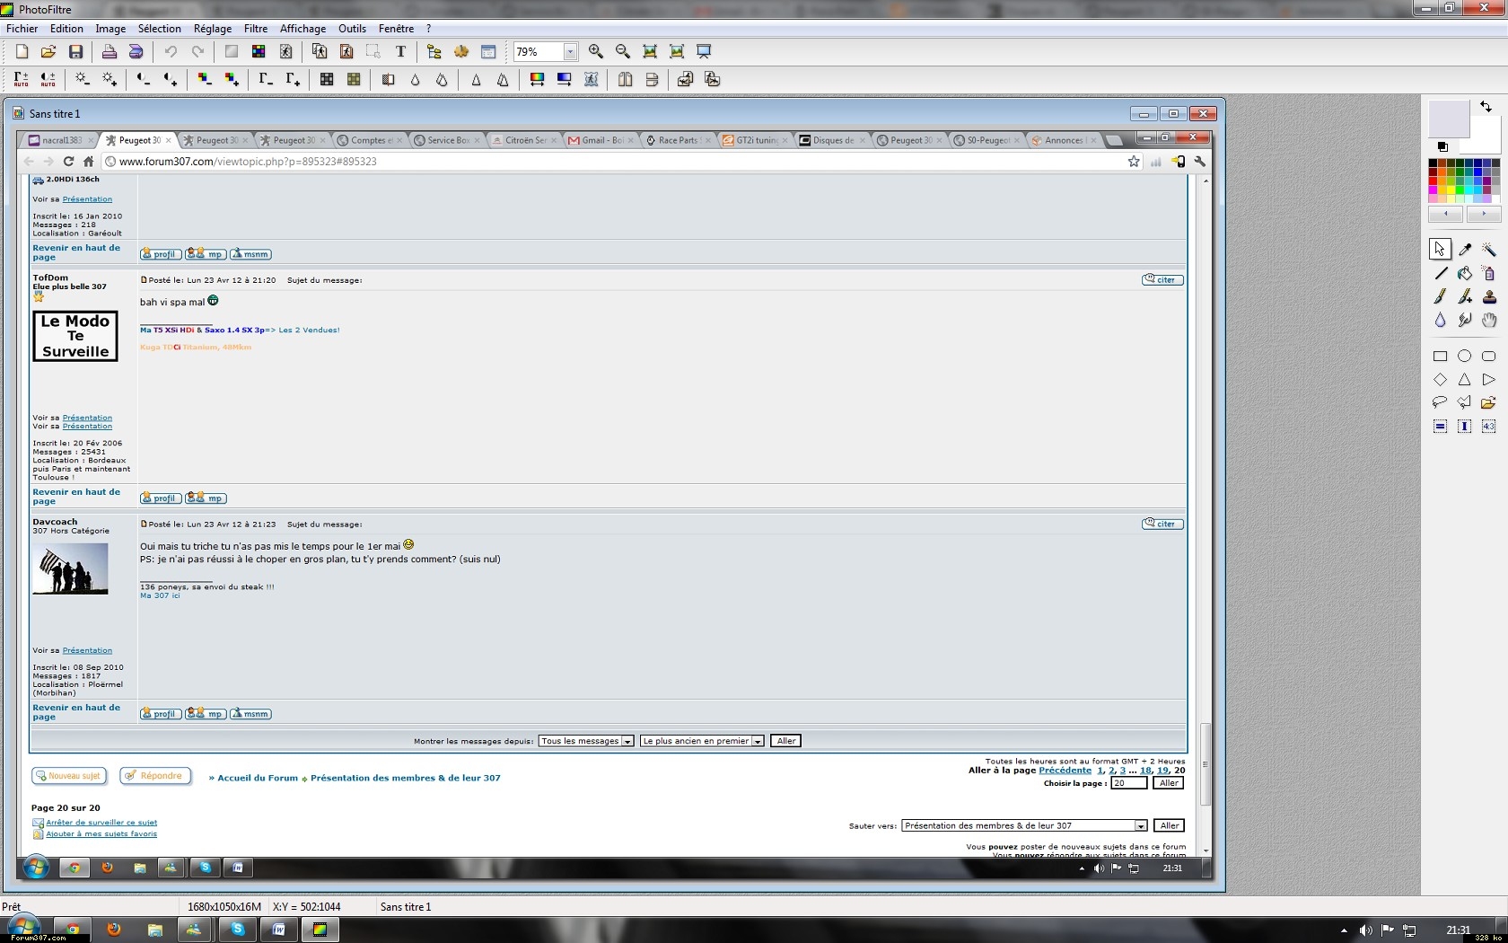Apply the sepia old photo icon
The image size is (1508, 943).
point(354,79)
